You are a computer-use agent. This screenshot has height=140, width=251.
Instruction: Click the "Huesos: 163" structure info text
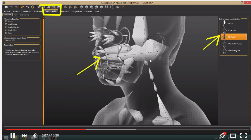(x=10, y=40)
